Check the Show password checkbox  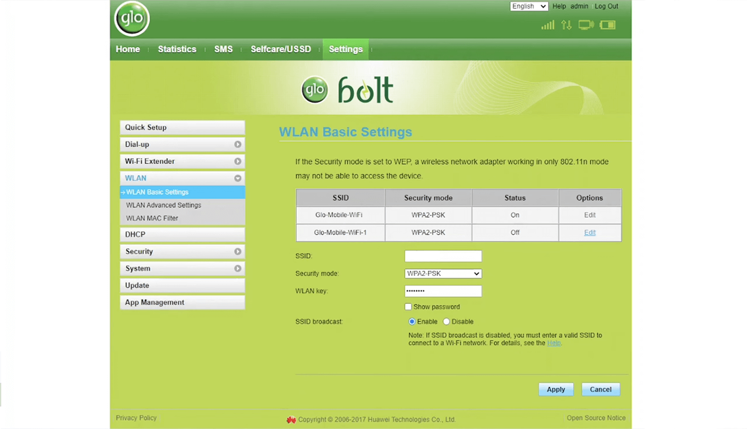[x=408, y=307]
